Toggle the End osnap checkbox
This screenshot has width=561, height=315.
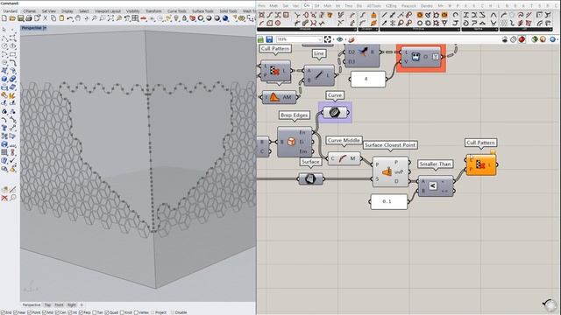click(3, 312)
